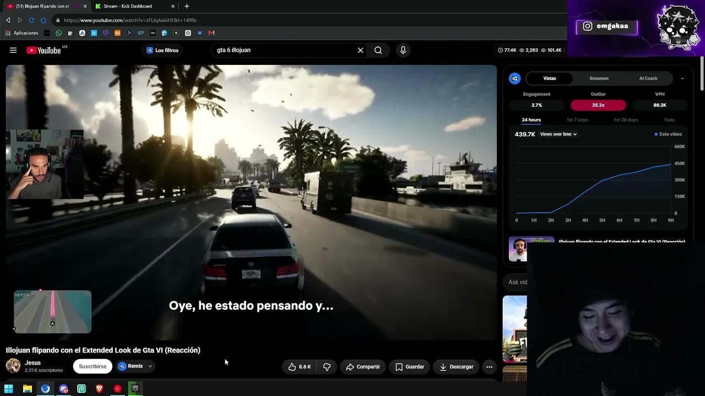Switch to the Vistas tab
705x396 pixels.
point(550,79)
